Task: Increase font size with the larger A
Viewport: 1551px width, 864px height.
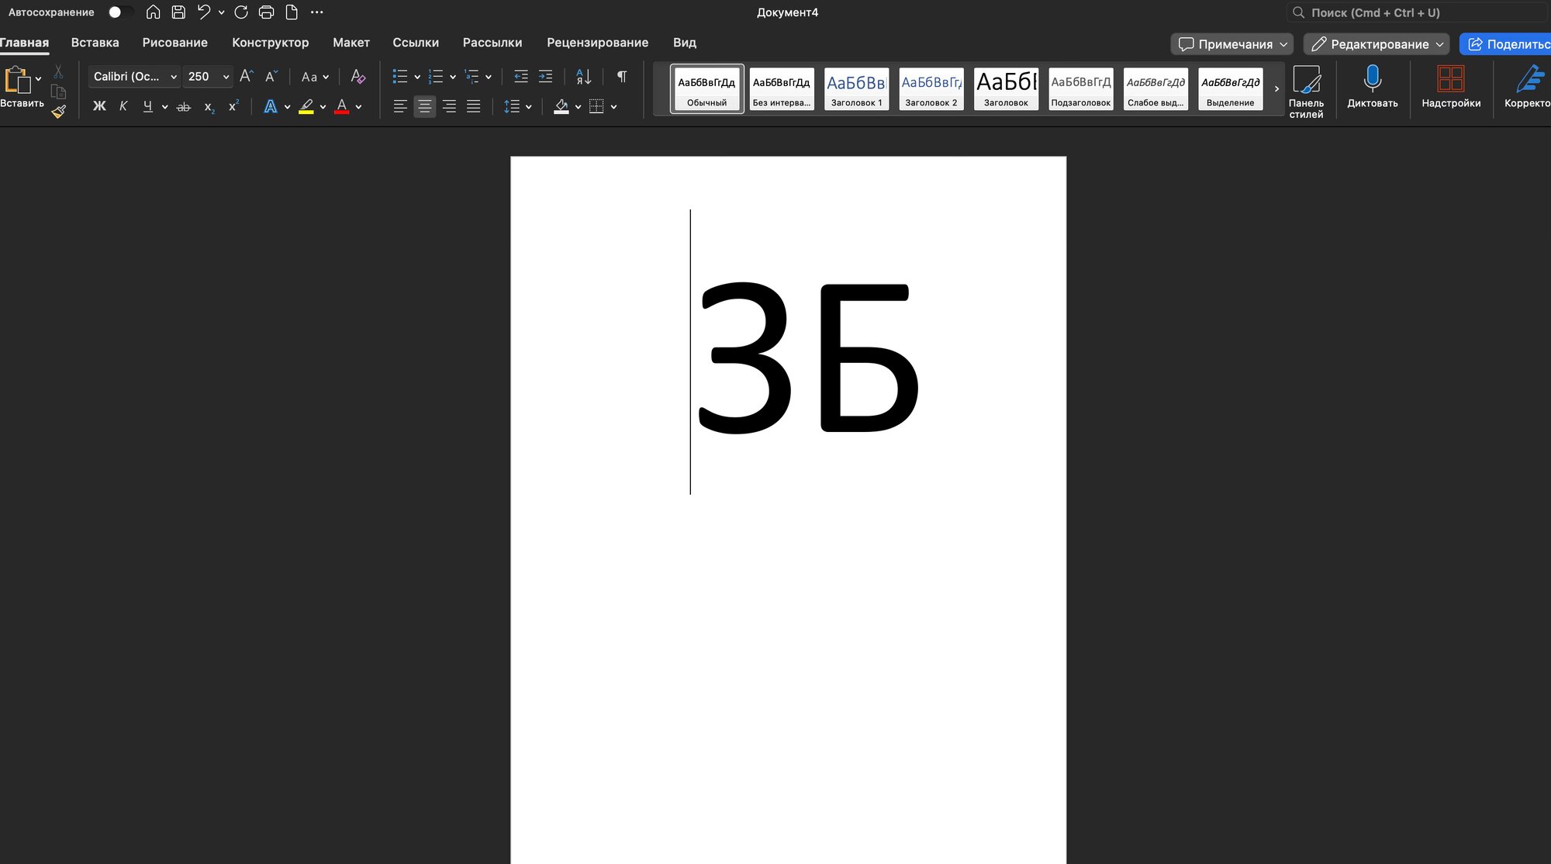Action: (247, 76)
